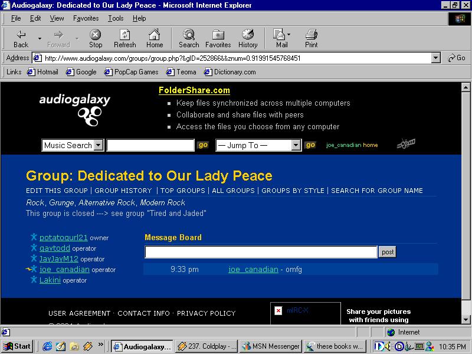Open the PopCap Games links-bar shortcut

coord(131,72)
